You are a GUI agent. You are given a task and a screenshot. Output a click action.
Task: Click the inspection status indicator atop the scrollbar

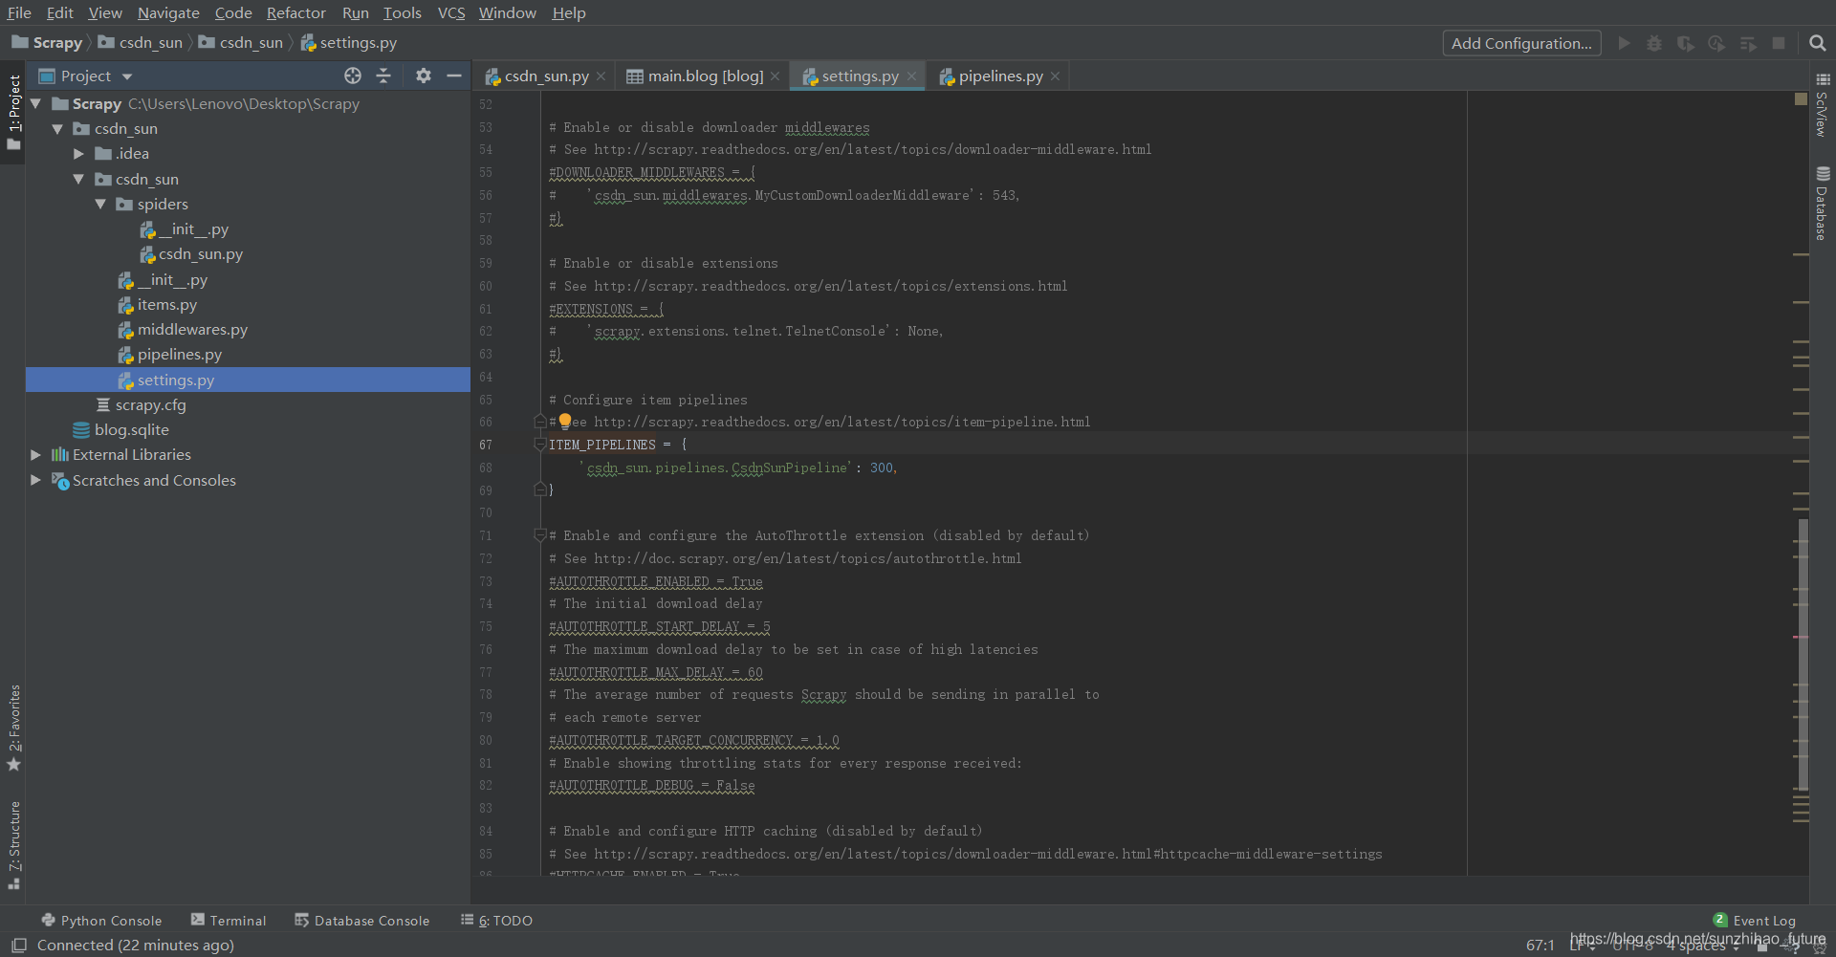click(x=1801, y=98)
